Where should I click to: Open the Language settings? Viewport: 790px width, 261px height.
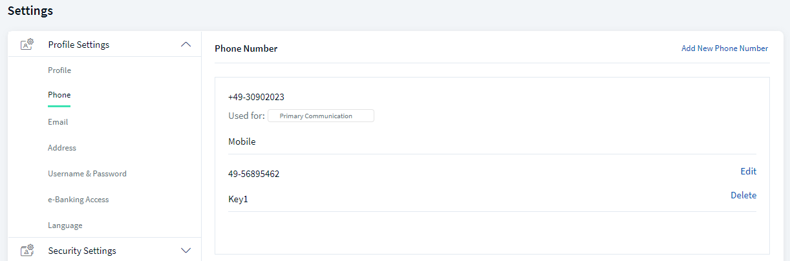click(x=65, y=225)
